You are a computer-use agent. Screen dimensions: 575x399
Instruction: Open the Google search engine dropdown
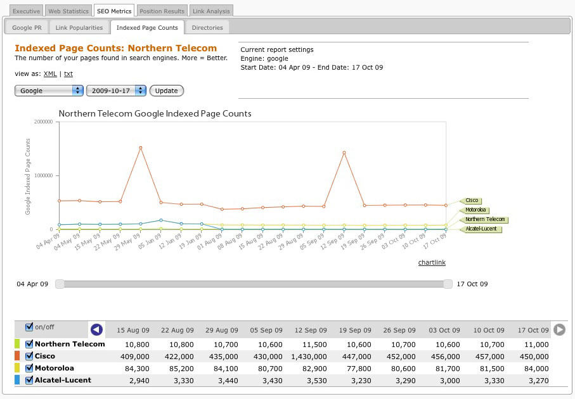pyautogui.click(x=49, y=91)
